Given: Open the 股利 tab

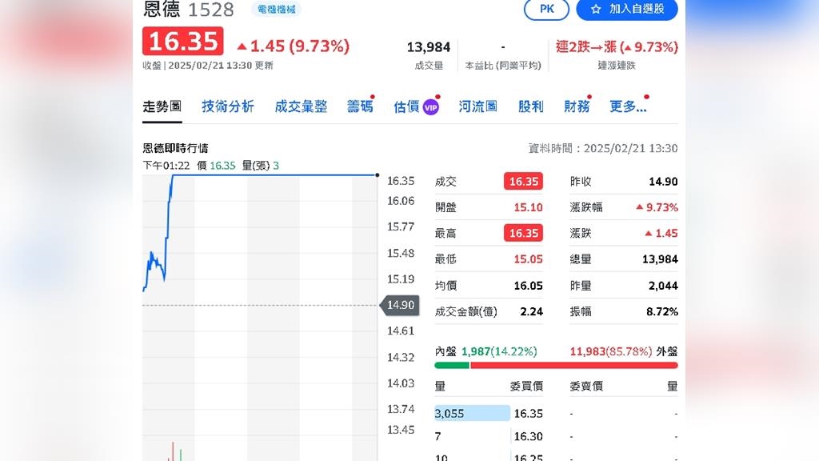Looking at the screenshot, I should tap(530, 106).
